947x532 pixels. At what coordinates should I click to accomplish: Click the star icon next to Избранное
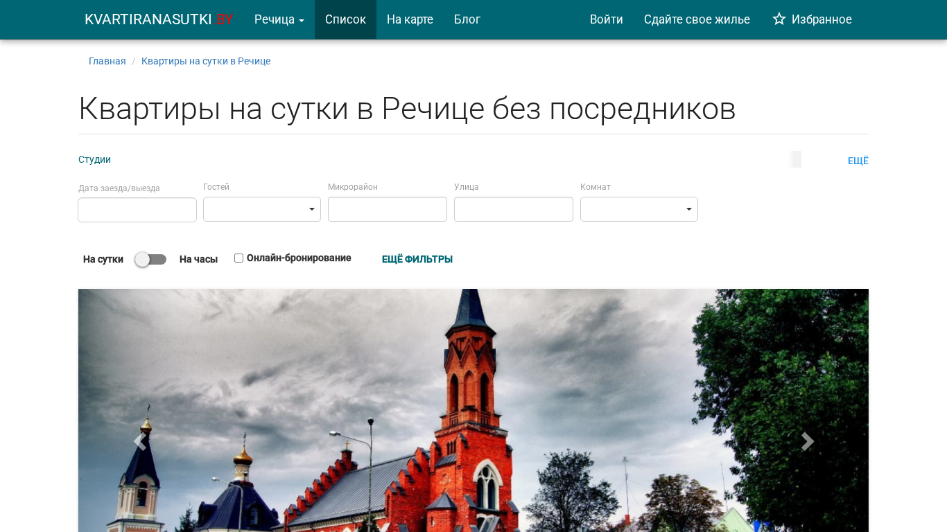pos(779,19)
